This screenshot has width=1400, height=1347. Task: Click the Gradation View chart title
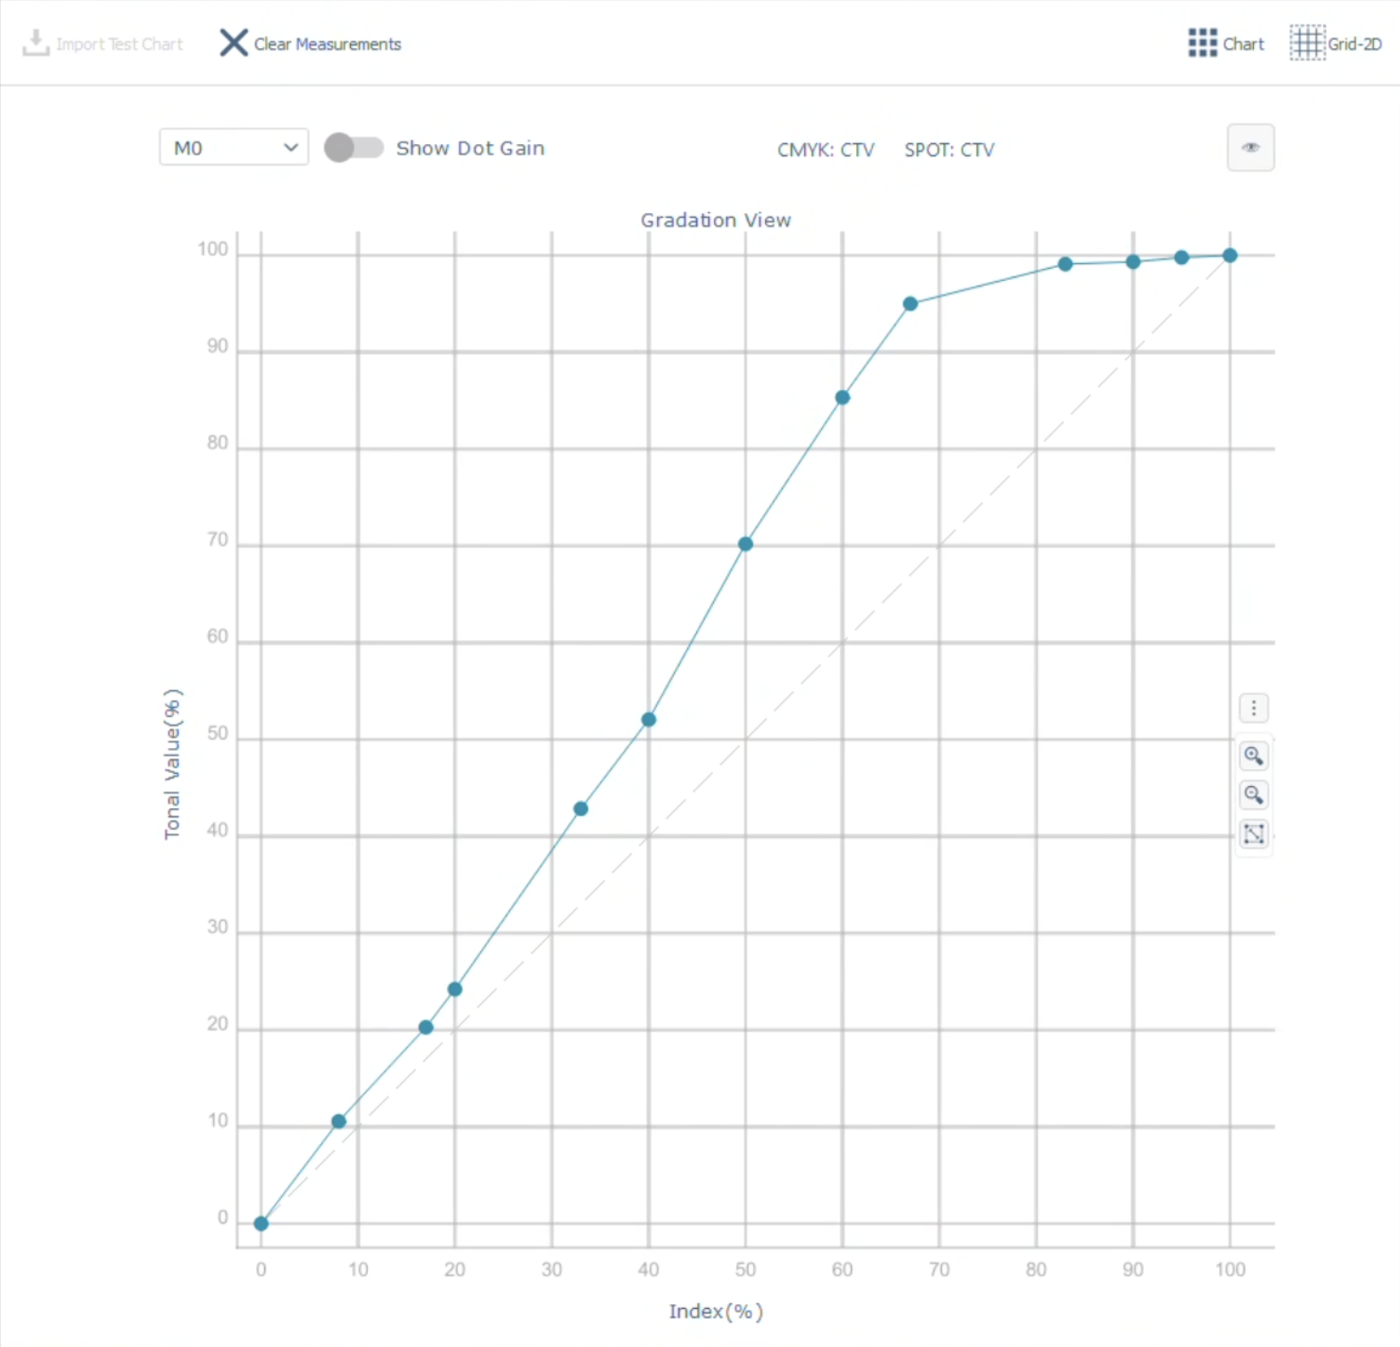point(716,220)
